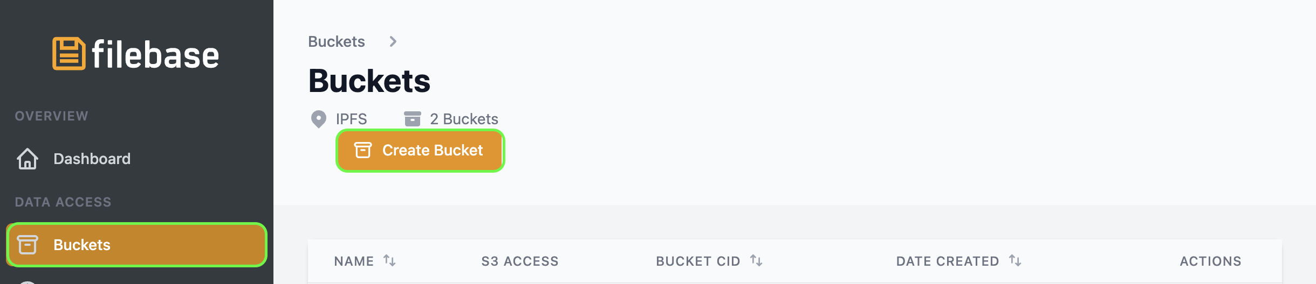The image size is (1316, 284).
Task: Click the Create Bucket button
Action: [420, 151]
